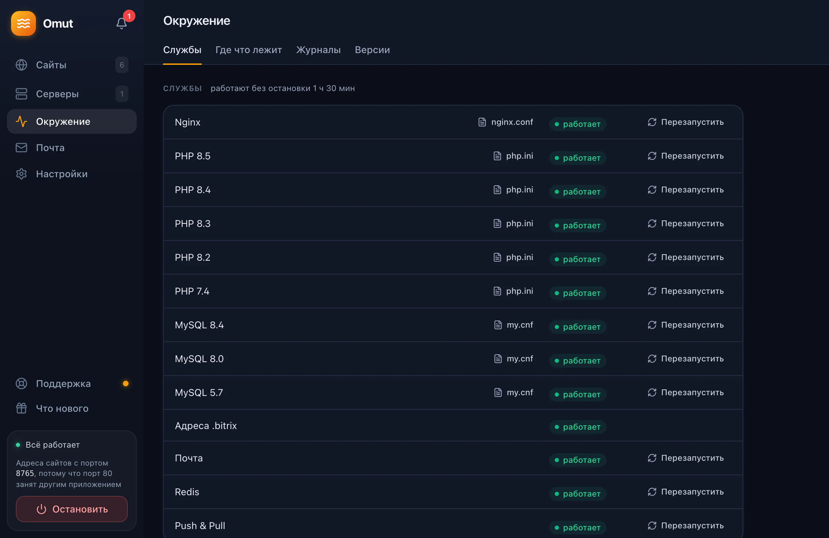Open php.ini for PHP 8.2
The width and height of the screenshot is (829, 538).
pyautogui.click(x=513, y=257)
